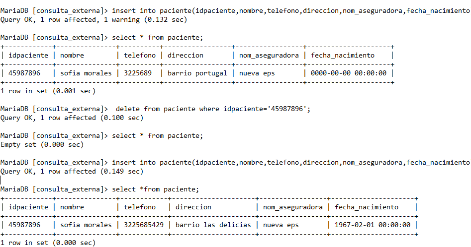Click the 'barrio portugal' address cell

tap(197, 73)
